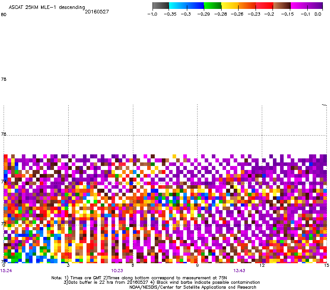This screenshot has width=330, height=290.
Task: Click the color bar label '-0.15'
Action: point(287,14)
